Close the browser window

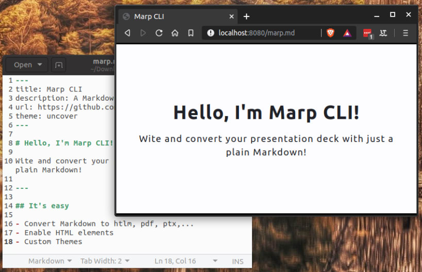click(x=408, y=14)
